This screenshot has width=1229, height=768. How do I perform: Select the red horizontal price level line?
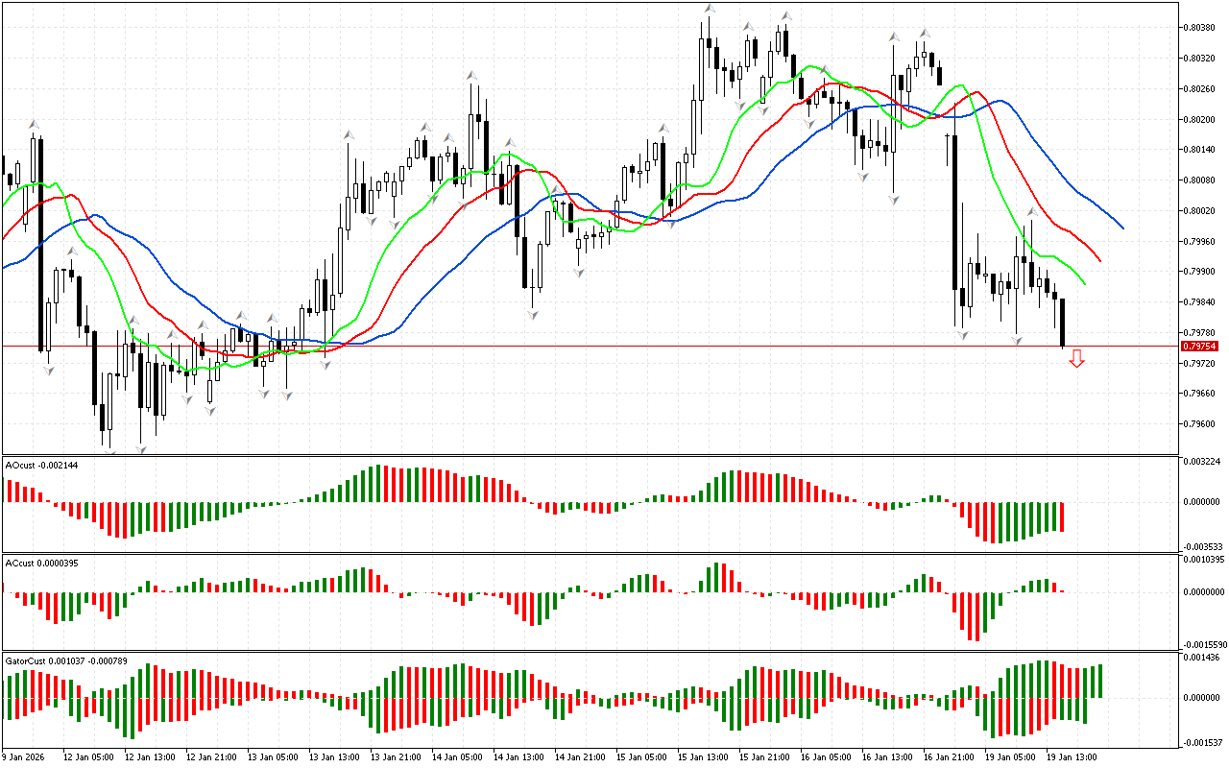576,346
